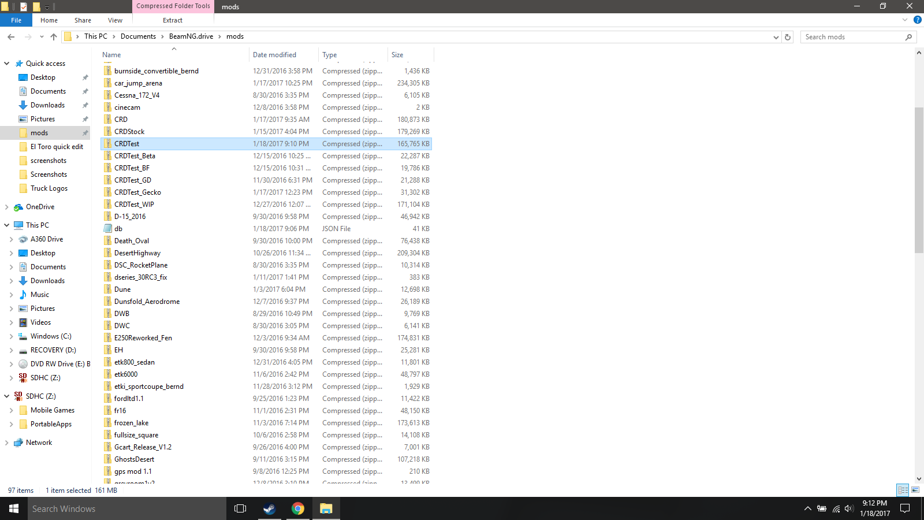
Task: Click the Back navigation arrow
Action: coord(11,36)
